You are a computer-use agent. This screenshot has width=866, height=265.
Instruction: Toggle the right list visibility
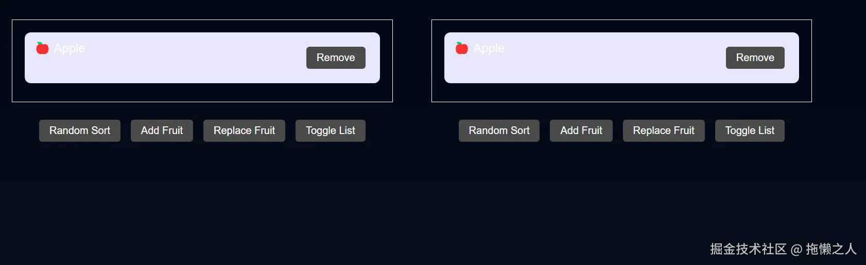750,130
